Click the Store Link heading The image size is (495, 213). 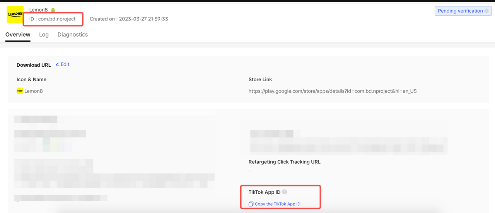coord(260,79)
